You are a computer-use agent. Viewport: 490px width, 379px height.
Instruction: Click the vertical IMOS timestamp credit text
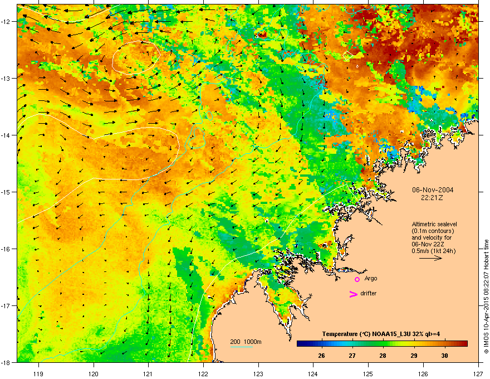pyautogui.click(x=486, y=297)
